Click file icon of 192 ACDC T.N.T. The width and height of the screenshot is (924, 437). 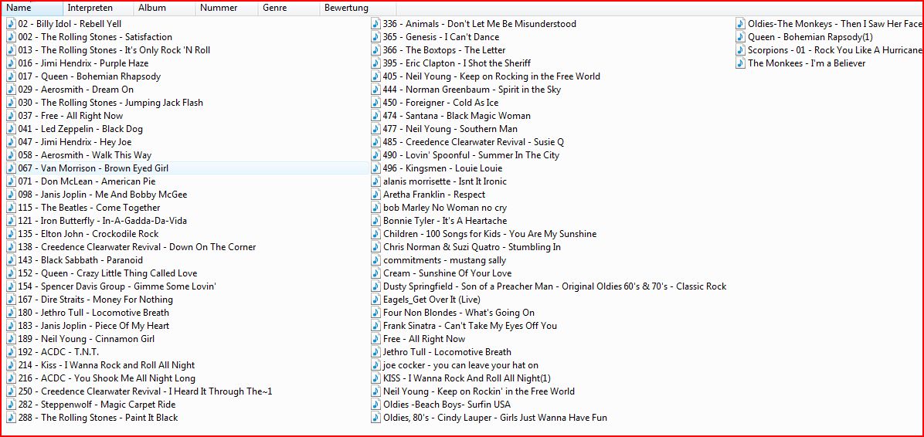click(11, 352)
